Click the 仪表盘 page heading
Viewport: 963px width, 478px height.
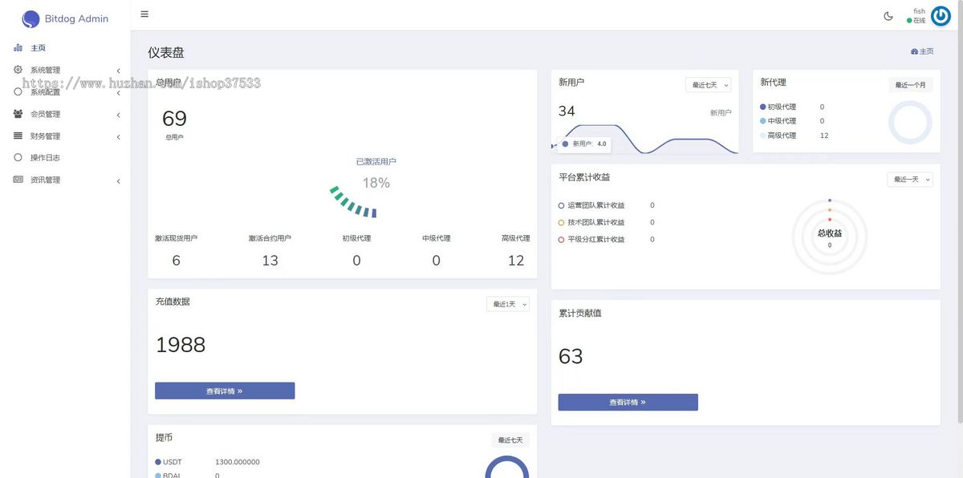click(166, 53)
